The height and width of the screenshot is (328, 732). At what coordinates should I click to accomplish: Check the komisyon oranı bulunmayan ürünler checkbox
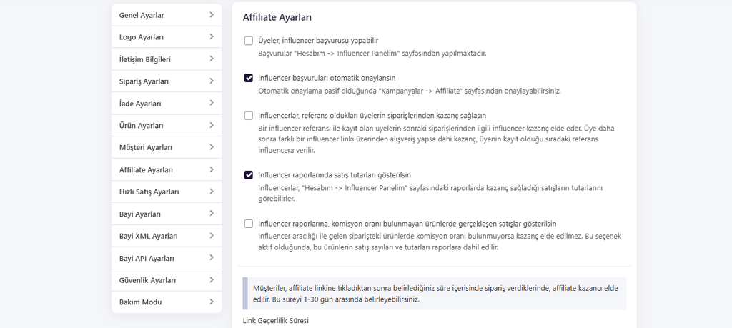click(x=248, y=224)
